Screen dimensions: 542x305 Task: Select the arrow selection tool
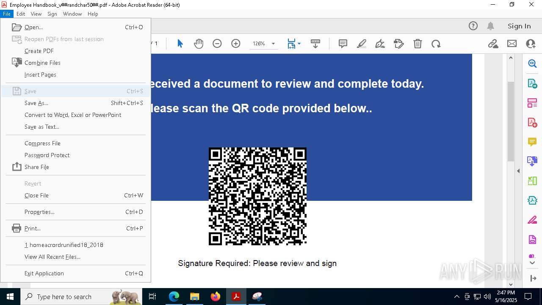pyautogui.click(x=180, y=44)
